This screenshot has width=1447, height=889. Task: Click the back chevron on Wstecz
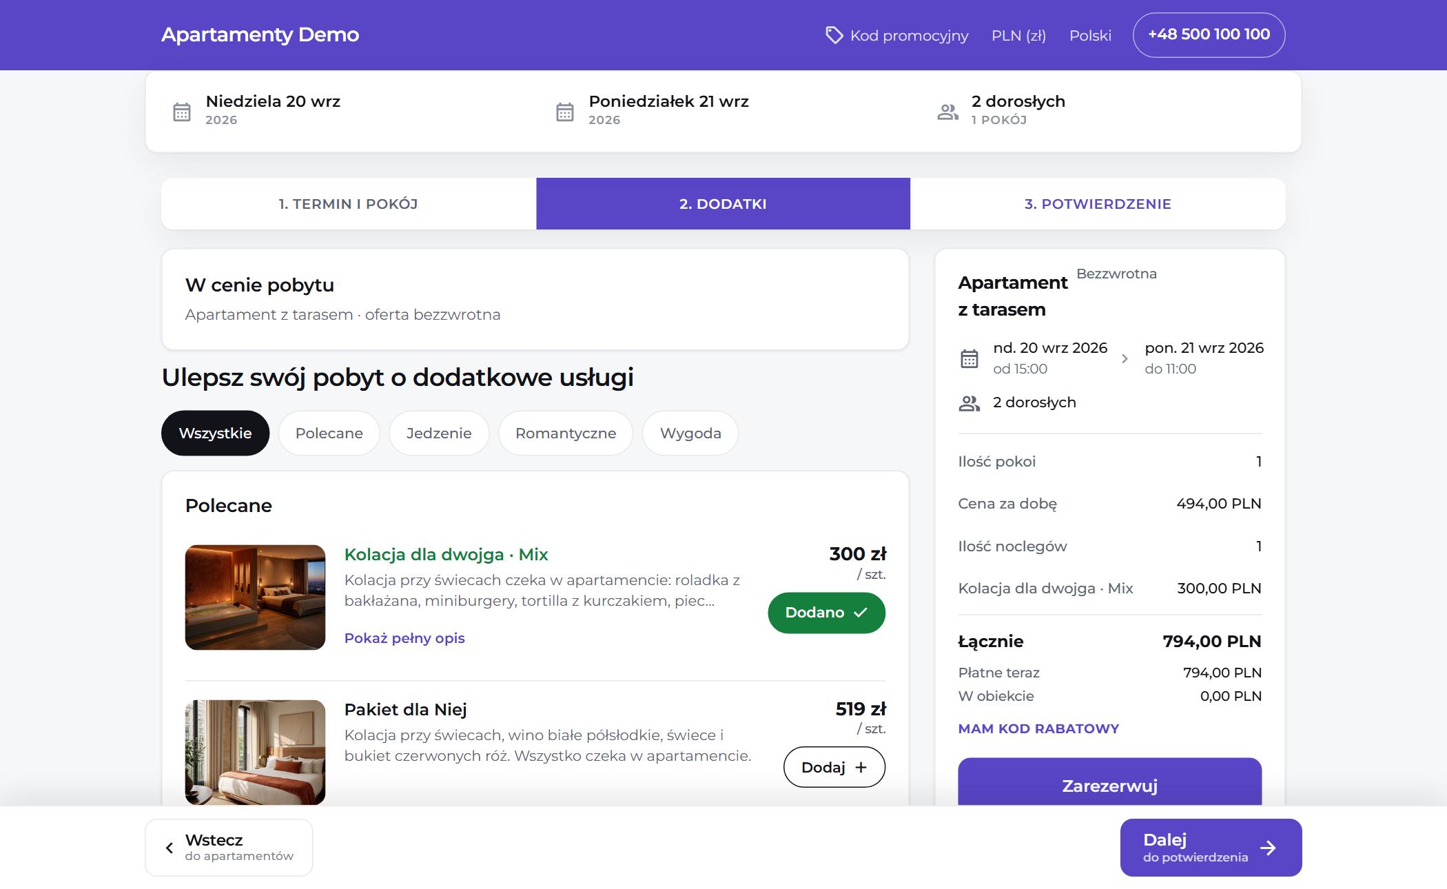pos(169,848)
